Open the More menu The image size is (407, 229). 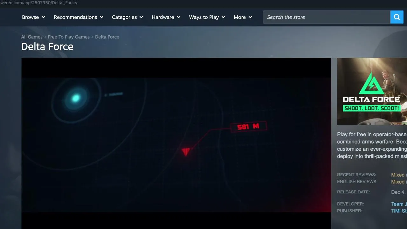[243, 17]
